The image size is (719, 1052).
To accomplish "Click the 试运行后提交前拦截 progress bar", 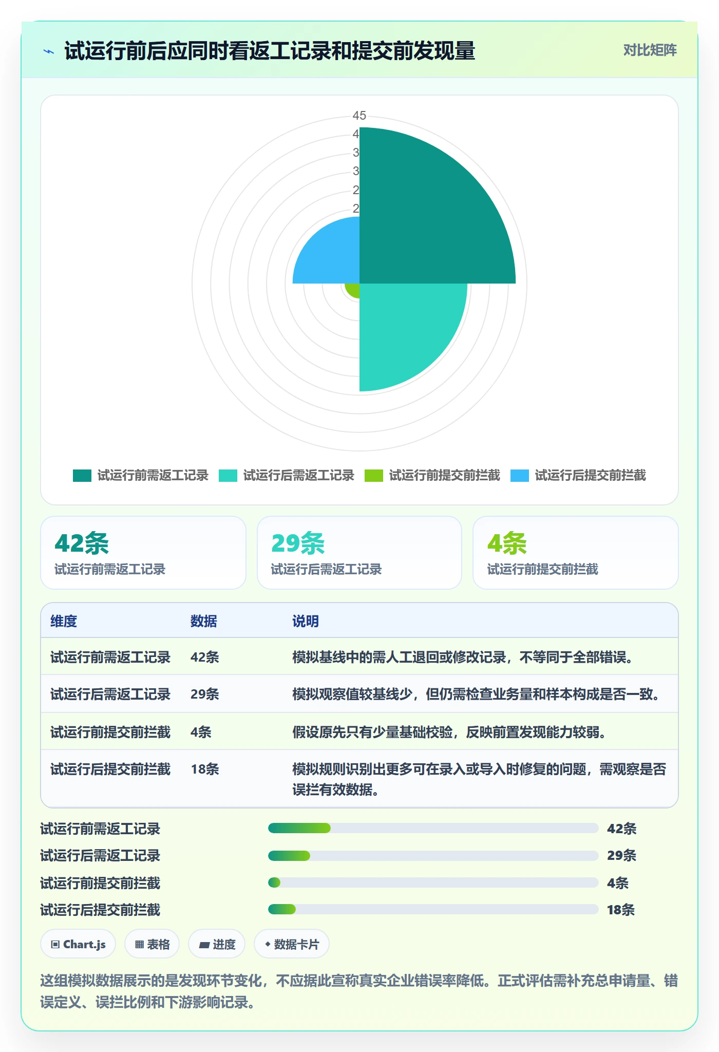I will pyautogui.click(x=433, y=909).
